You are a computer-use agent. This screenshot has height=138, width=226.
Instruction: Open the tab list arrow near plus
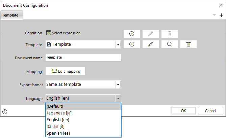tap(214, 15)
